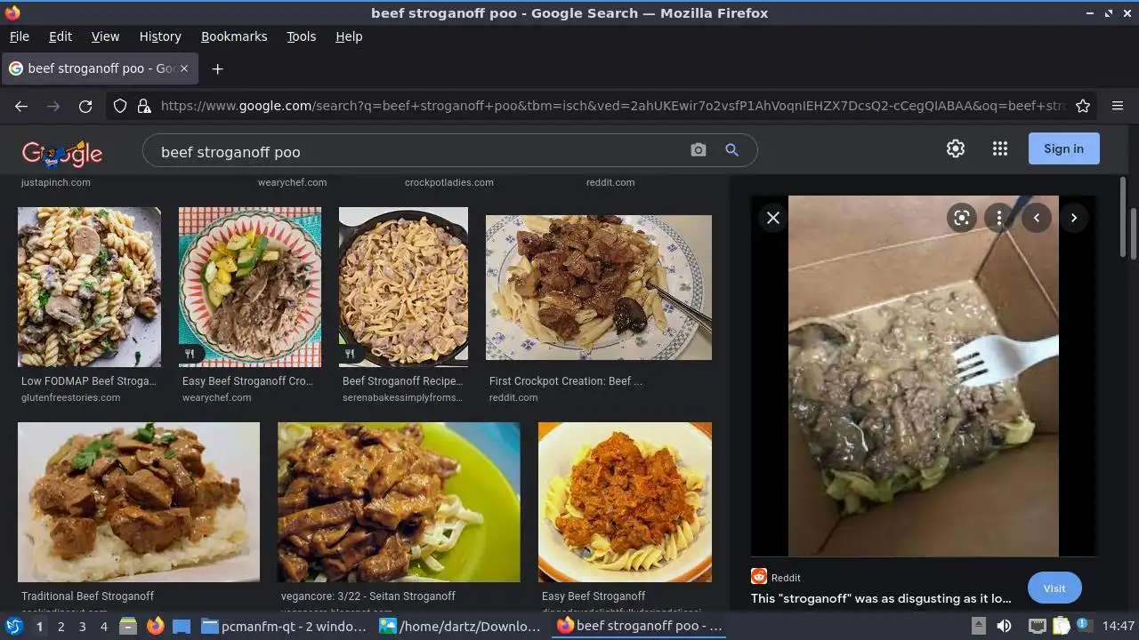Open Easy Beef Stroganoff rotini thumbnail
The image size is (1139, 640).
click(625, 502)
